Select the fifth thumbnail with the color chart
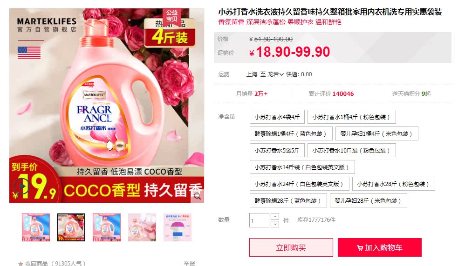The image size is (458, 266). (x=178, y=227)
